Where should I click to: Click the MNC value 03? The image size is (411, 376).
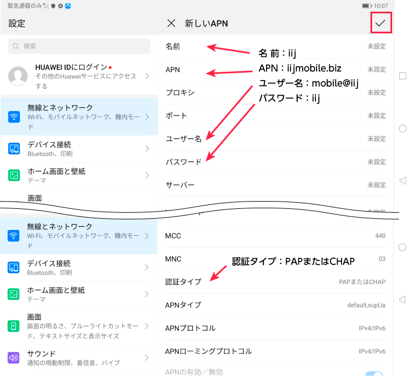[x=382, y=259]
